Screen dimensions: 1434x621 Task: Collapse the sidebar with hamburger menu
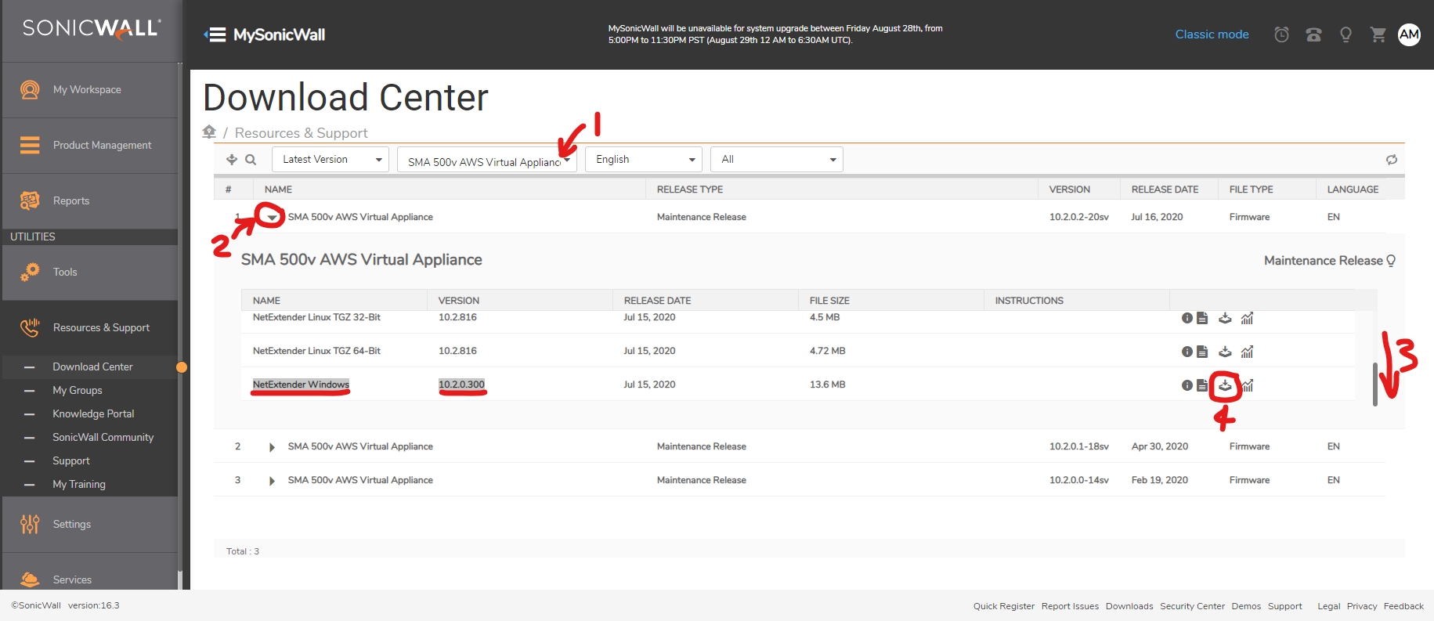pos(215,34)
